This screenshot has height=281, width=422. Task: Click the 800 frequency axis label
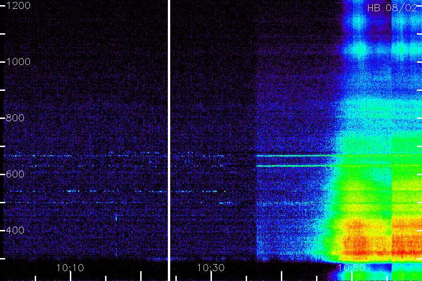pos(15,118)
